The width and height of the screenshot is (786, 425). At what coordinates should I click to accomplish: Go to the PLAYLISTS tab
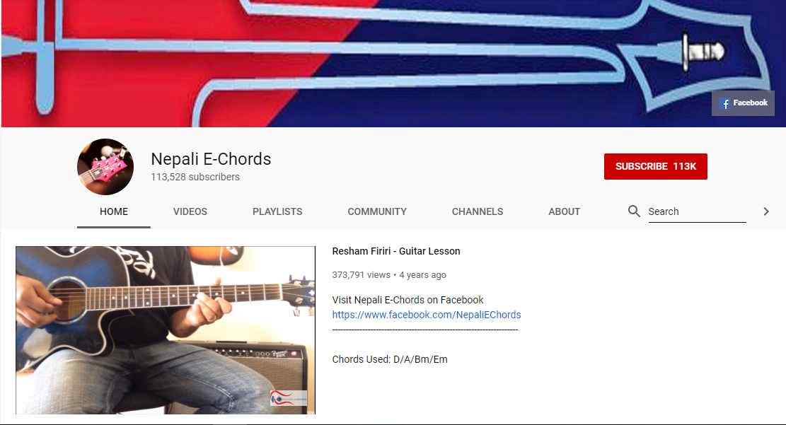[277, 211]
